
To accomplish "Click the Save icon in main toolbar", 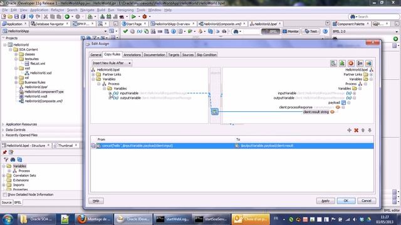I will [16, 17].
